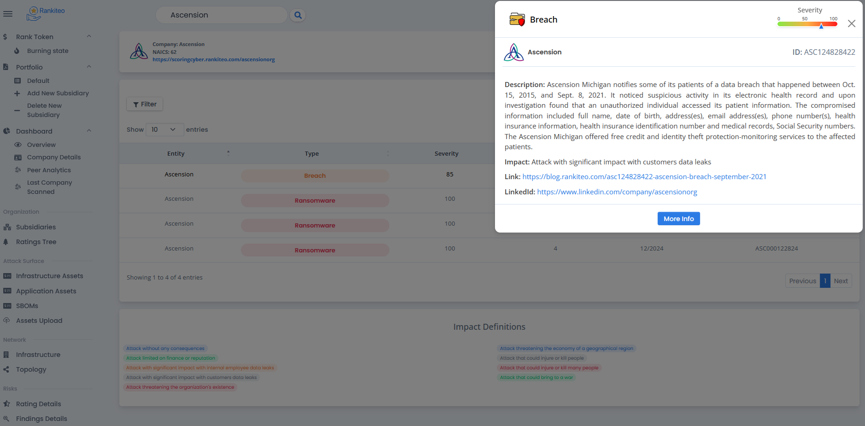
Task: Open the Show entries count dropdown
Action: tap(165, 129)
